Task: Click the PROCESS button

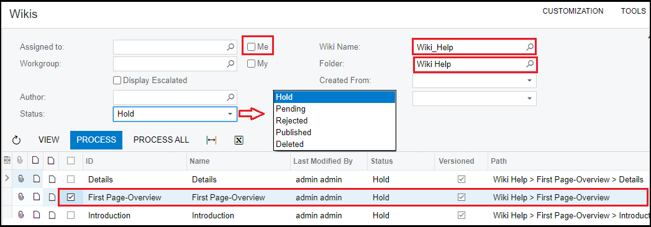Action: 96,140
